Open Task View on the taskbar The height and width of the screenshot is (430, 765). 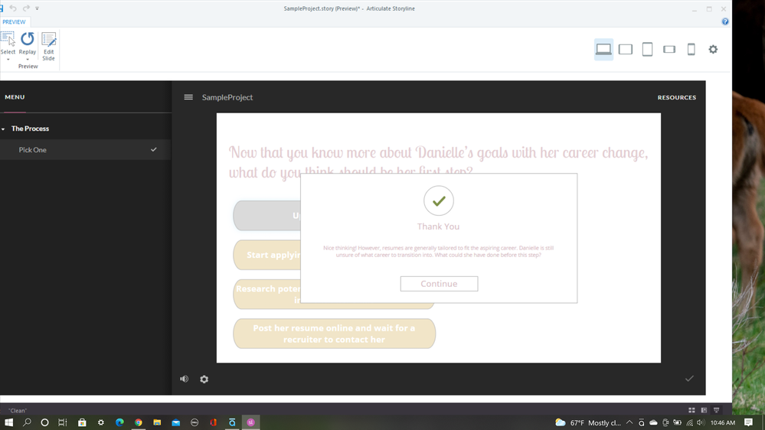point(63,422)
